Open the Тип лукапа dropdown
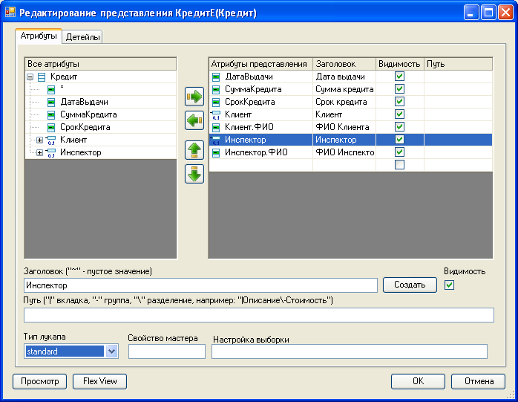The height and width of the screenshot is (402, 518). point(111,351)
